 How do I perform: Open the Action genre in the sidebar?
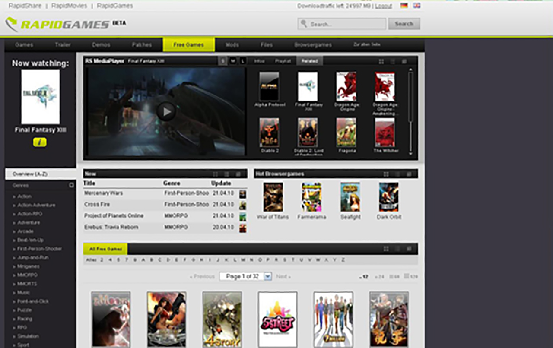point(24,196)
